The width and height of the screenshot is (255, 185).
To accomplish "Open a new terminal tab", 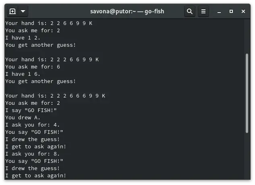I will coord(12,11).
